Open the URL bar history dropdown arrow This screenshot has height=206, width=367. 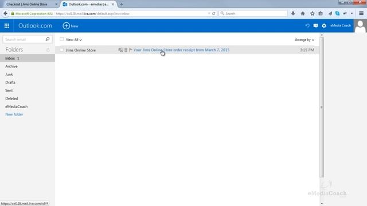coord(209,14)
